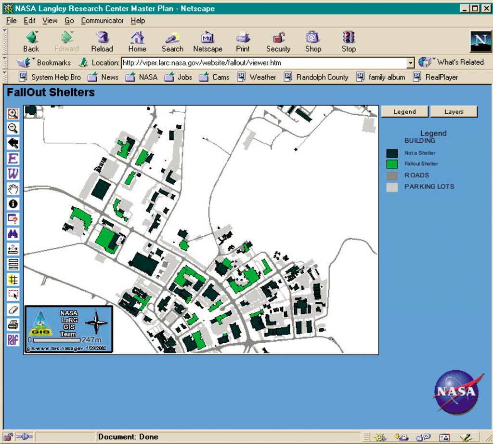This screenshot has height=444, width=493.
Task: Open the What's Related menu
Action: pos(452,62)
